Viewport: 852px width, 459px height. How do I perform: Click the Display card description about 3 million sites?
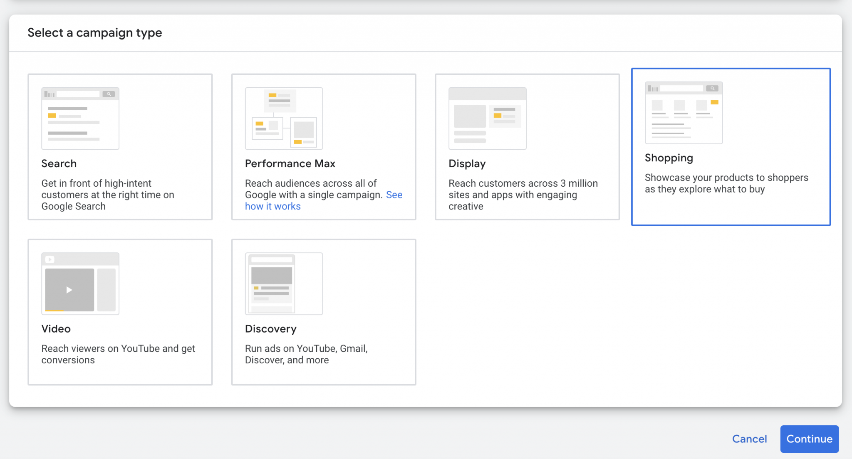tap(523, 195)
